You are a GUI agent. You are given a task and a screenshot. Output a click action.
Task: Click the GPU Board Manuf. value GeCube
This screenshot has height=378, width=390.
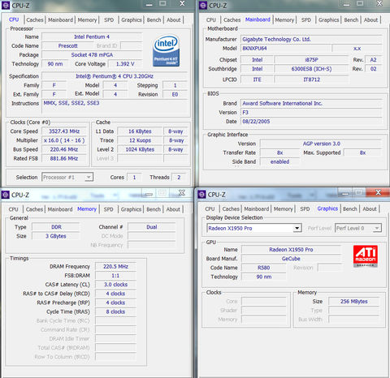click(x=291, y=259)
